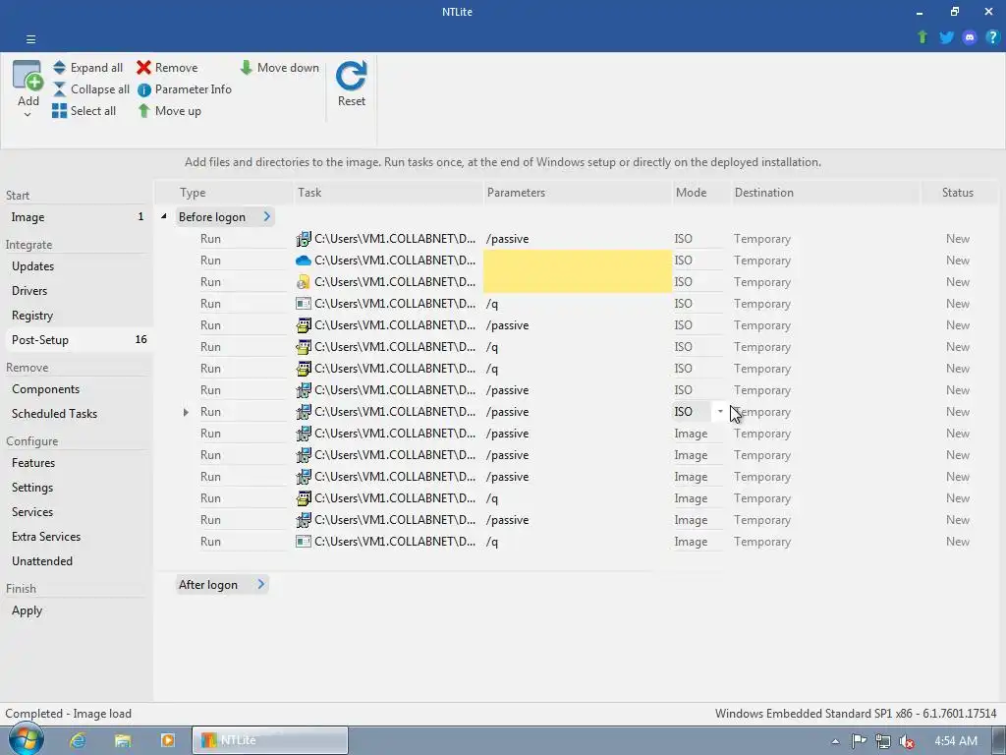Image resolution: width=1006 pixels, height=755 pixels.
Task: Go to the Features page
Action: (77, 463)
